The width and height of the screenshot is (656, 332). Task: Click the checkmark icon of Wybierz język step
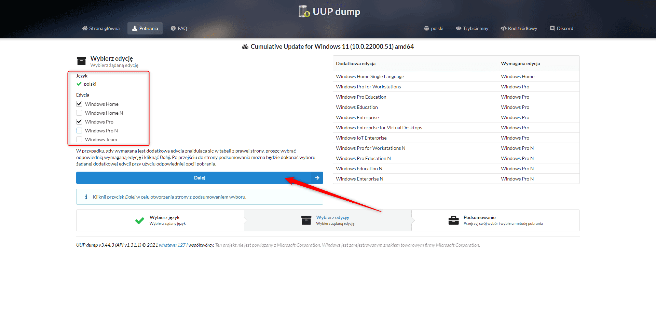click(x=140, y=220)
